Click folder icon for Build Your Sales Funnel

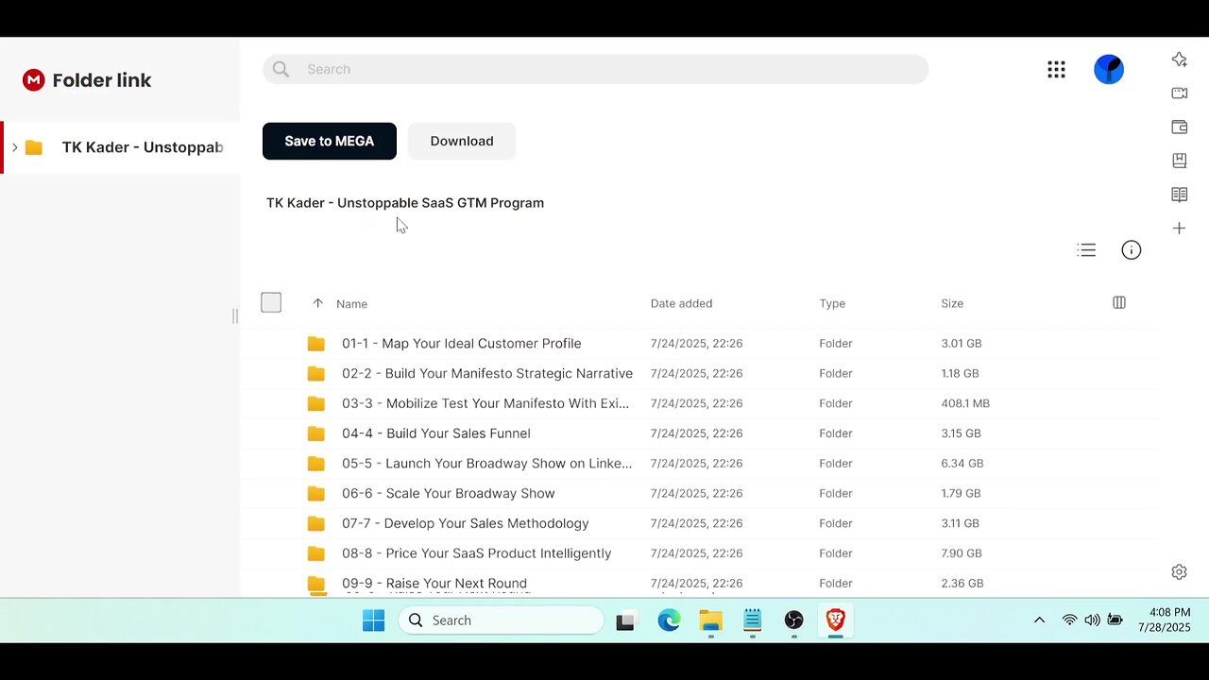click(316, 433)
